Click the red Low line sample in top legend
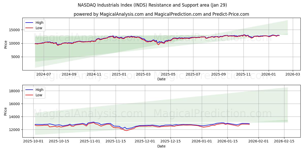Screen dimensions: 305x152 coord(29,27)
